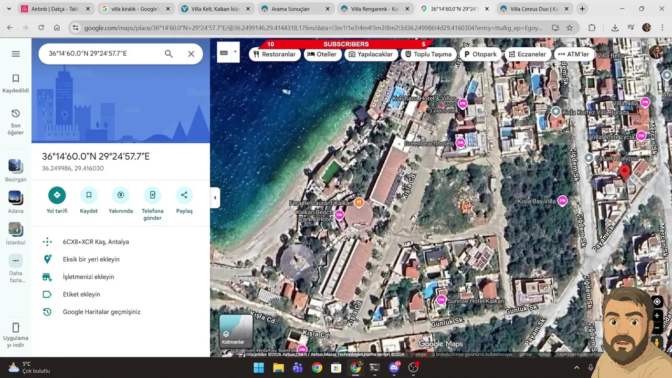Open the Windows Start menu
Screen dimensions: 672x378
click(x=259, y=367)
